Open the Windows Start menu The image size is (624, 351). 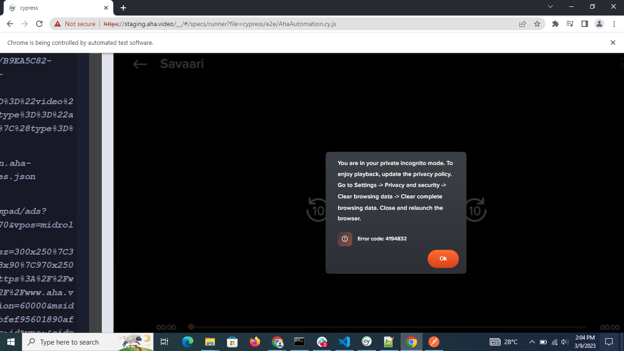11,342
